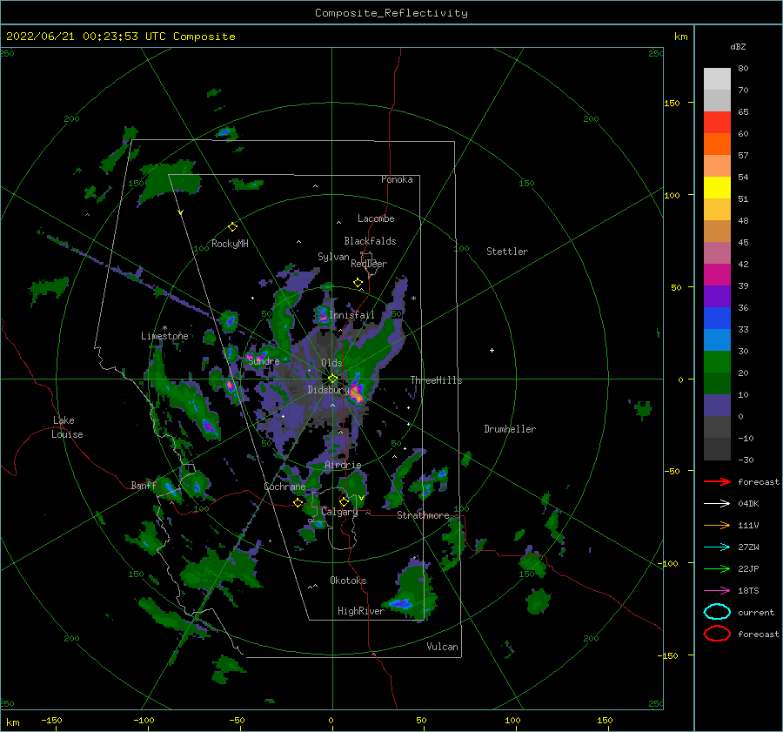Click the Strathmore label
This screenshot has height=732, width=783.
423,515
